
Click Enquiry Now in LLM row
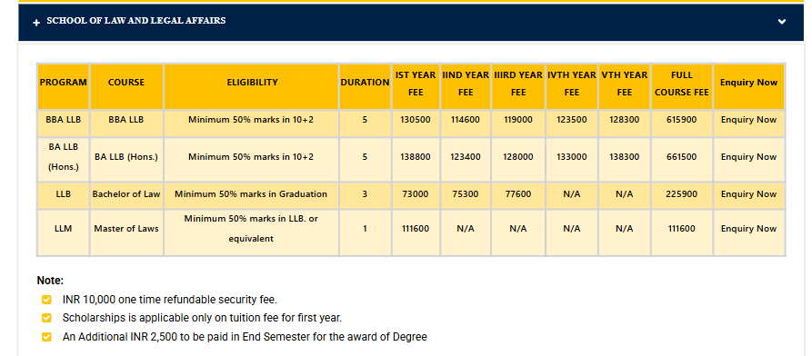coord(748,228)
